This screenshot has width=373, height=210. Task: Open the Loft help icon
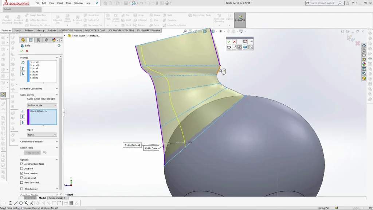click(x=59, y=46)
